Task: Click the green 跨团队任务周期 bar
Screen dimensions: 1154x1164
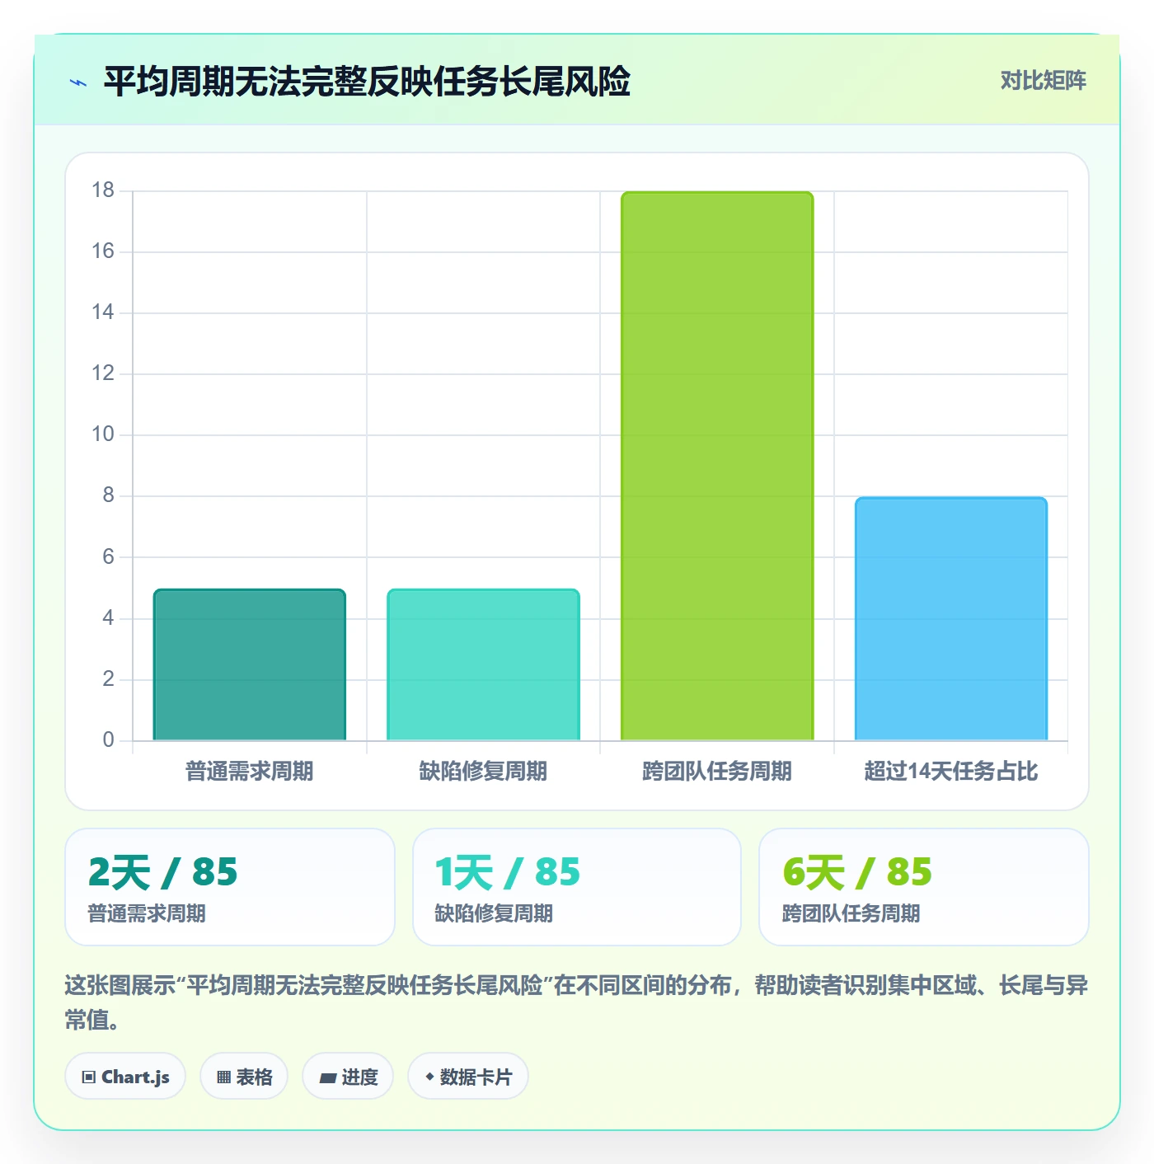Action: 717,466
